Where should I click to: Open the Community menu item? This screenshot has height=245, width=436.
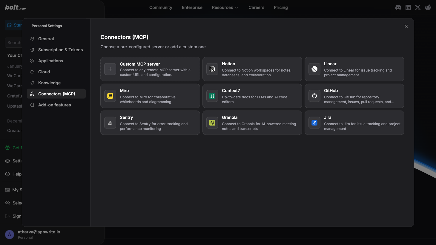click(161, 7)
